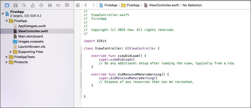The image size is (251, 108).
Task: Click the Copyright comment line
Action: 129,30
